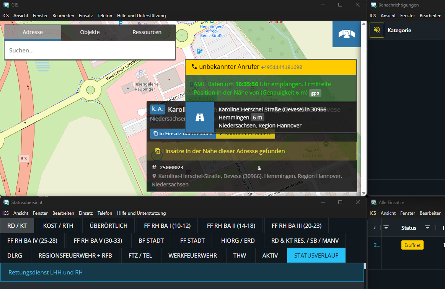Click the Eröffnet status badge
This screenshot has width=445, height=289.
click(x=412, y=245)
